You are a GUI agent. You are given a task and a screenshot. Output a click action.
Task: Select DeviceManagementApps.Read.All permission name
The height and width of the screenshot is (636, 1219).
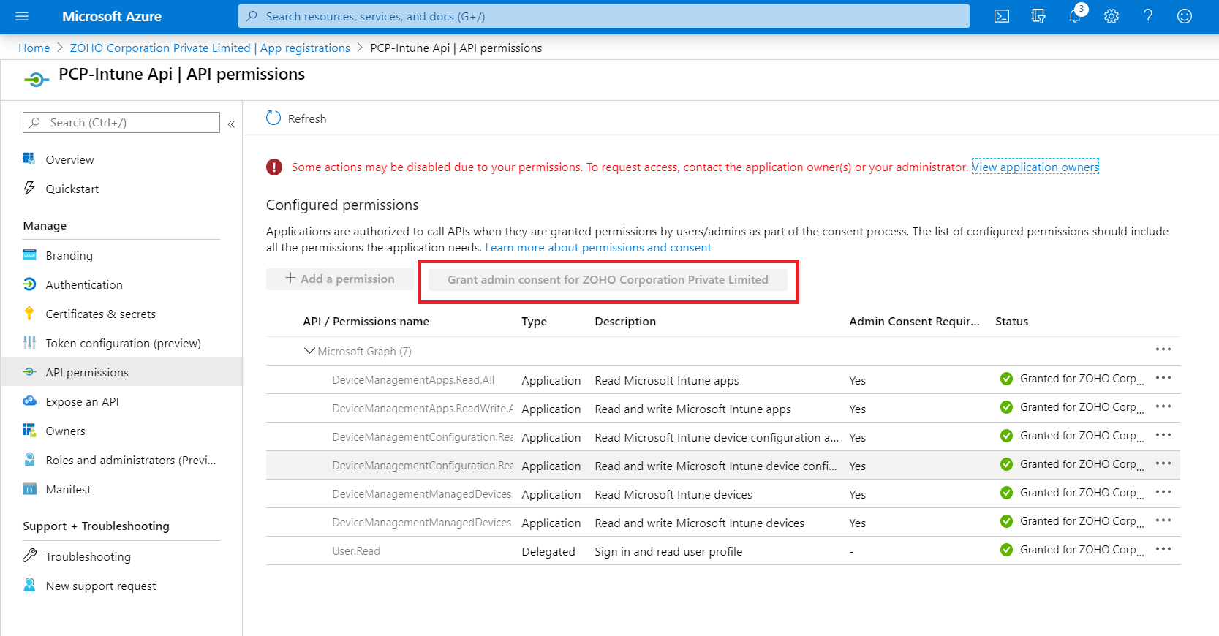pos(413,379)
